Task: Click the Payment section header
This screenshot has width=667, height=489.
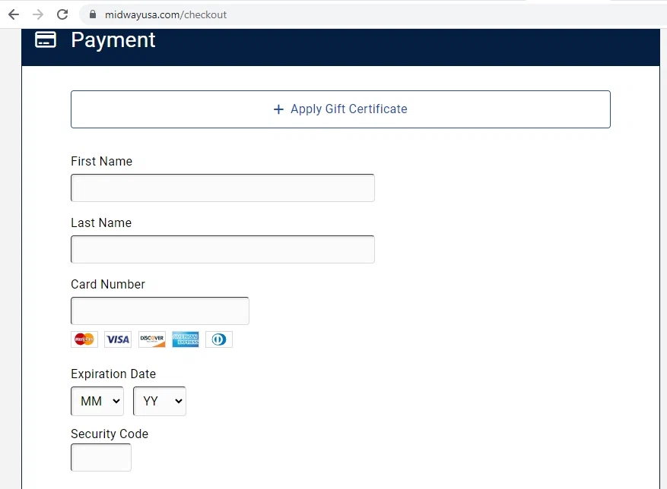Action: click(113, 40)
